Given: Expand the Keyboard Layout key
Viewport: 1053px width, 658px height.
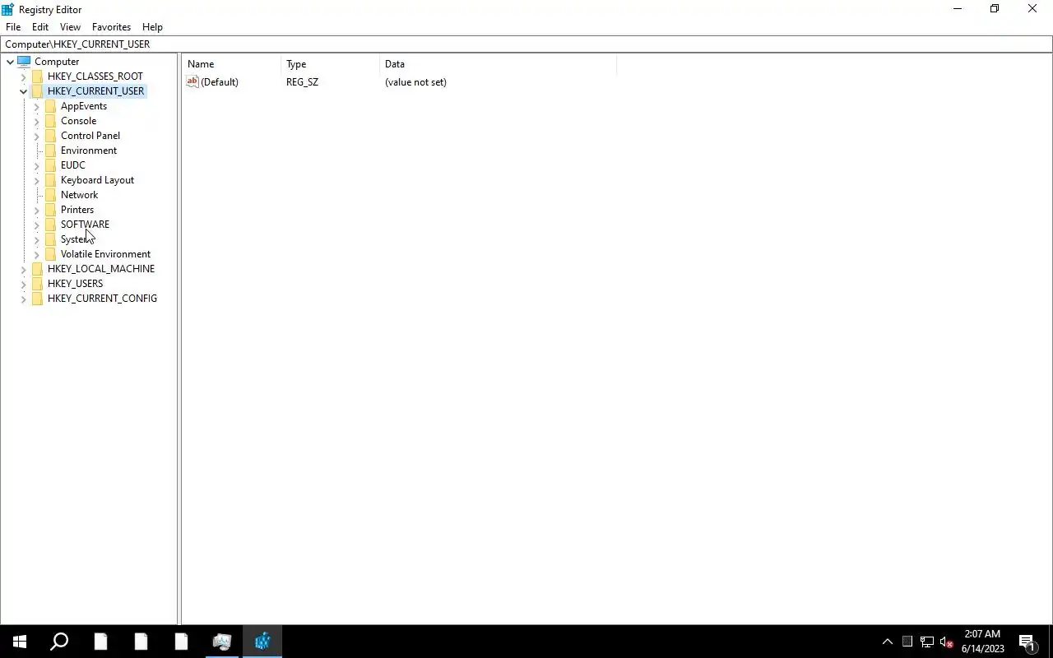Looking at the screenshot, I should tap(36, 180).
